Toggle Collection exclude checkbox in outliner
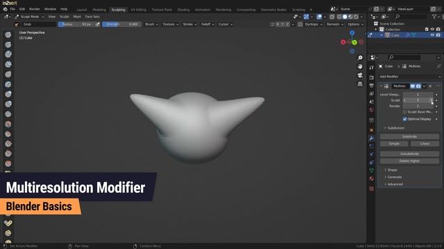The width and height of the screenshot is (444, 249). (x=427, y=29)
